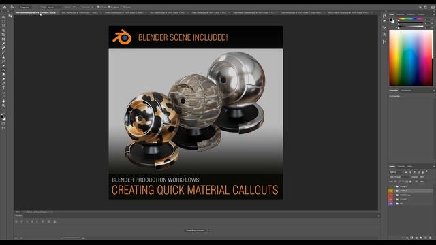436x245 pixels.
Task: Open the Search magnifier icon top right
Action: point(420,7)
